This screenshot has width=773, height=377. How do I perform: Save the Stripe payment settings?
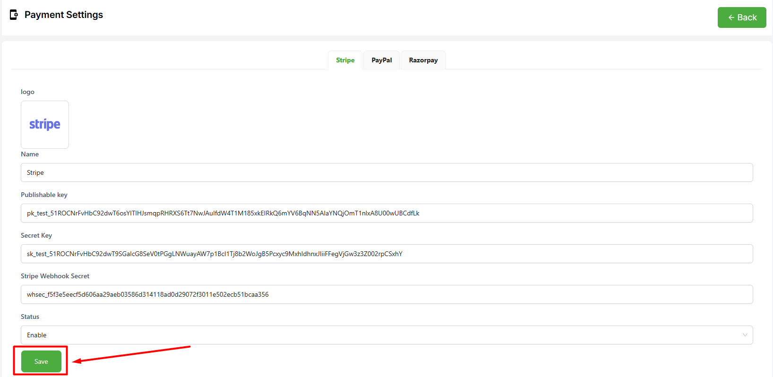click(x=41, y=361)
